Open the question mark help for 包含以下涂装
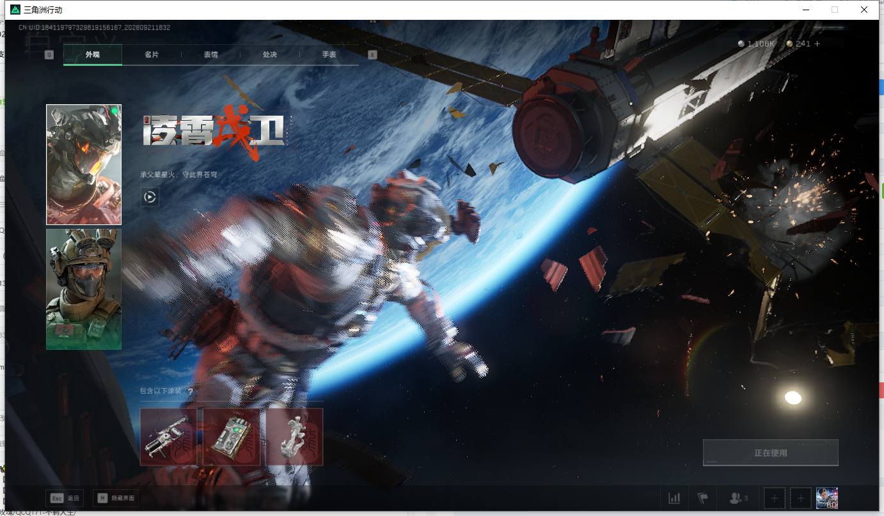884x516 pixels. tap(191, 391)
